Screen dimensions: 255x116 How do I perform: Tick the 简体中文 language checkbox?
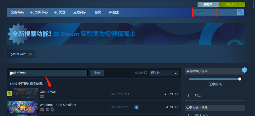click(190, 115)
